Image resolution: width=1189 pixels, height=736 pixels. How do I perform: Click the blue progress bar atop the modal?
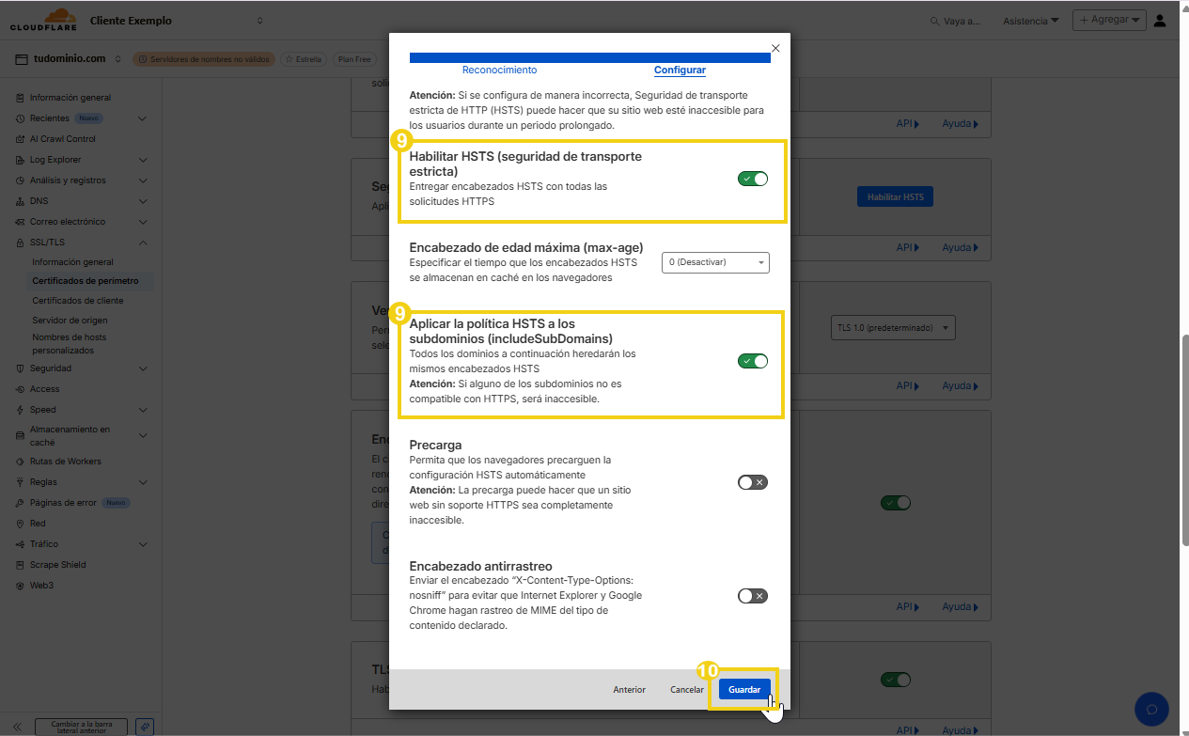pos(589,56)
